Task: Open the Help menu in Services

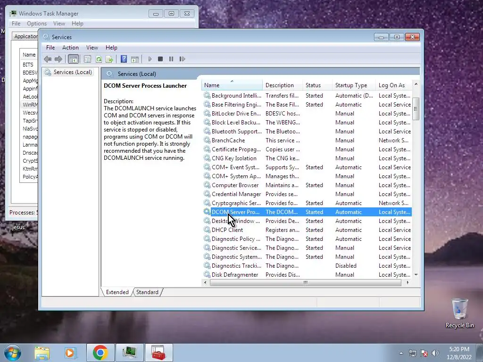Action: tap(111, 48)
